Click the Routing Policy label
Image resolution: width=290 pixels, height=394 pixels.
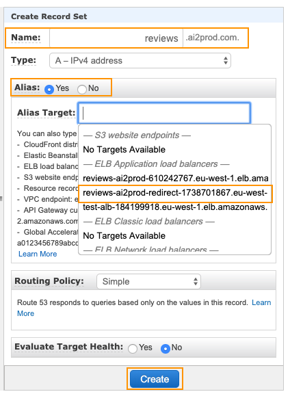coord(49,281)
